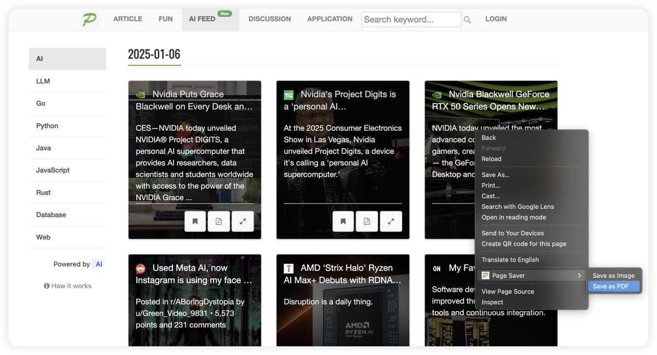Click the 'Disruption is a daily thing.' text

[x=328, y=302]
